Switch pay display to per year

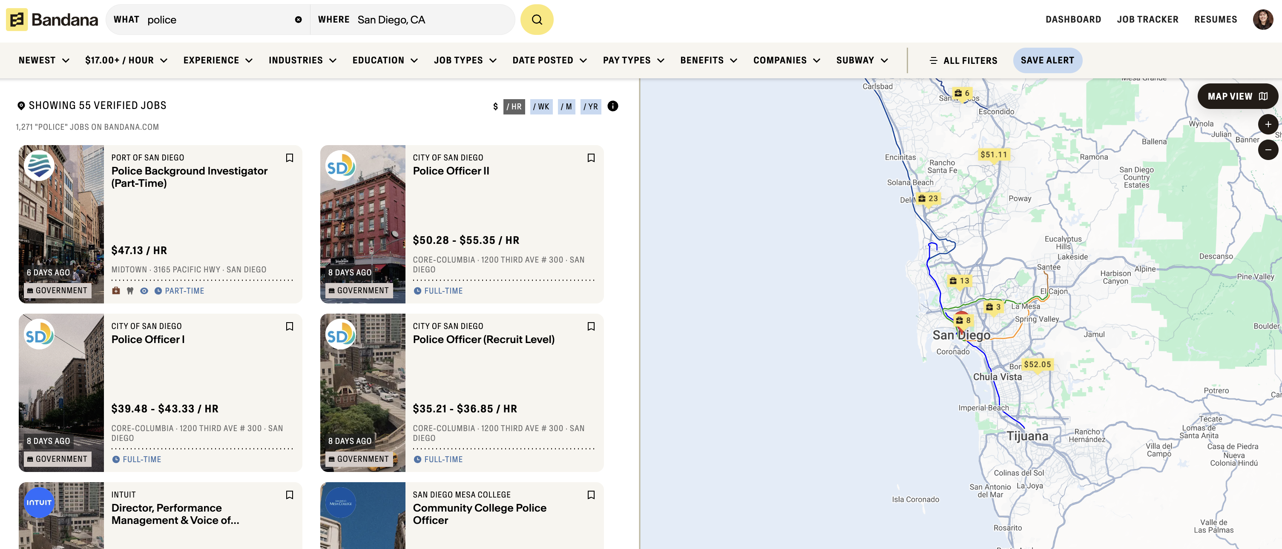tap(590, 106)
